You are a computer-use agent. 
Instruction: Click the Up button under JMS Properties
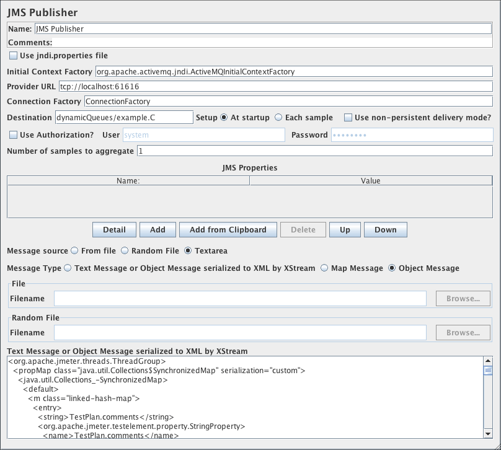tap(345, 229)
